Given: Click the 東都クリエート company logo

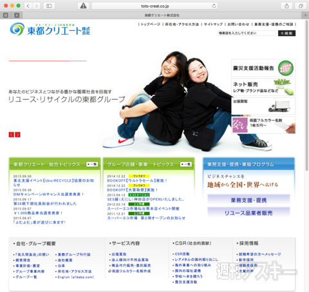Looking at the screenshot, I should point(50,29).
